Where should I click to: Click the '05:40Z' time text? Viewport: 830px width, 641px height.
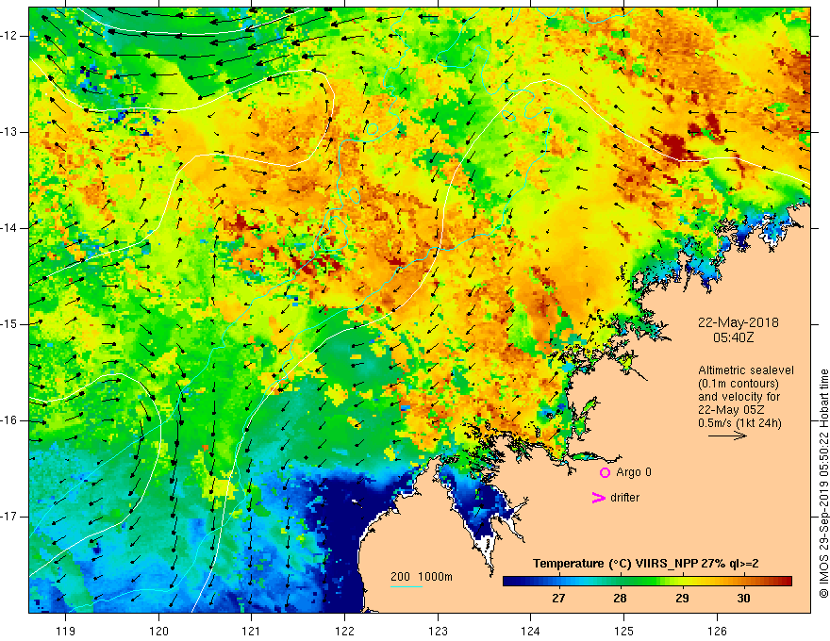click(733, 337)
